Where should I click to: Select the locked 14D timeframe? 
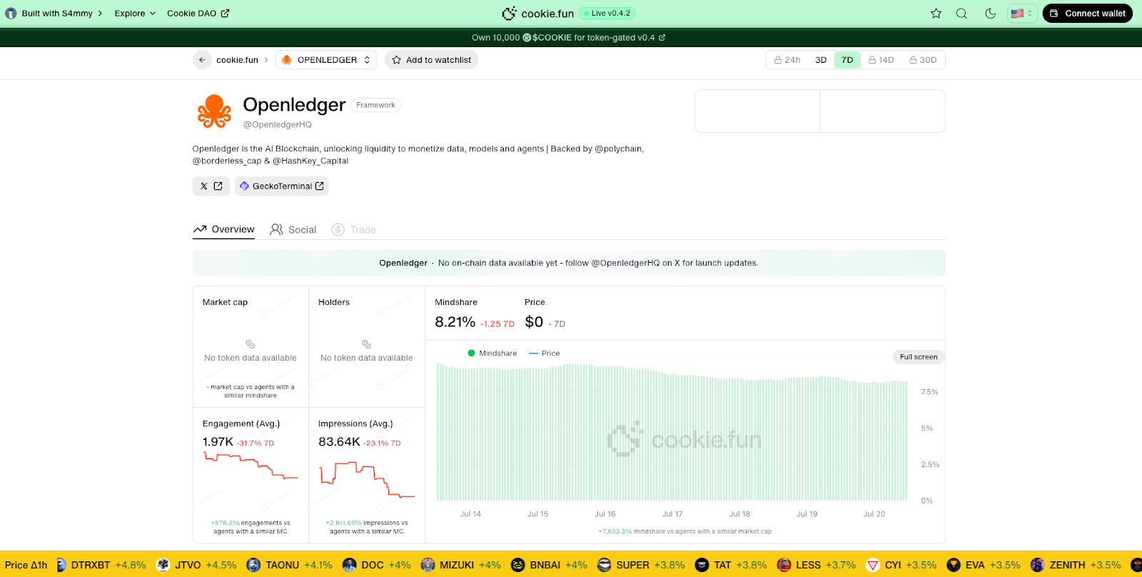881,60
